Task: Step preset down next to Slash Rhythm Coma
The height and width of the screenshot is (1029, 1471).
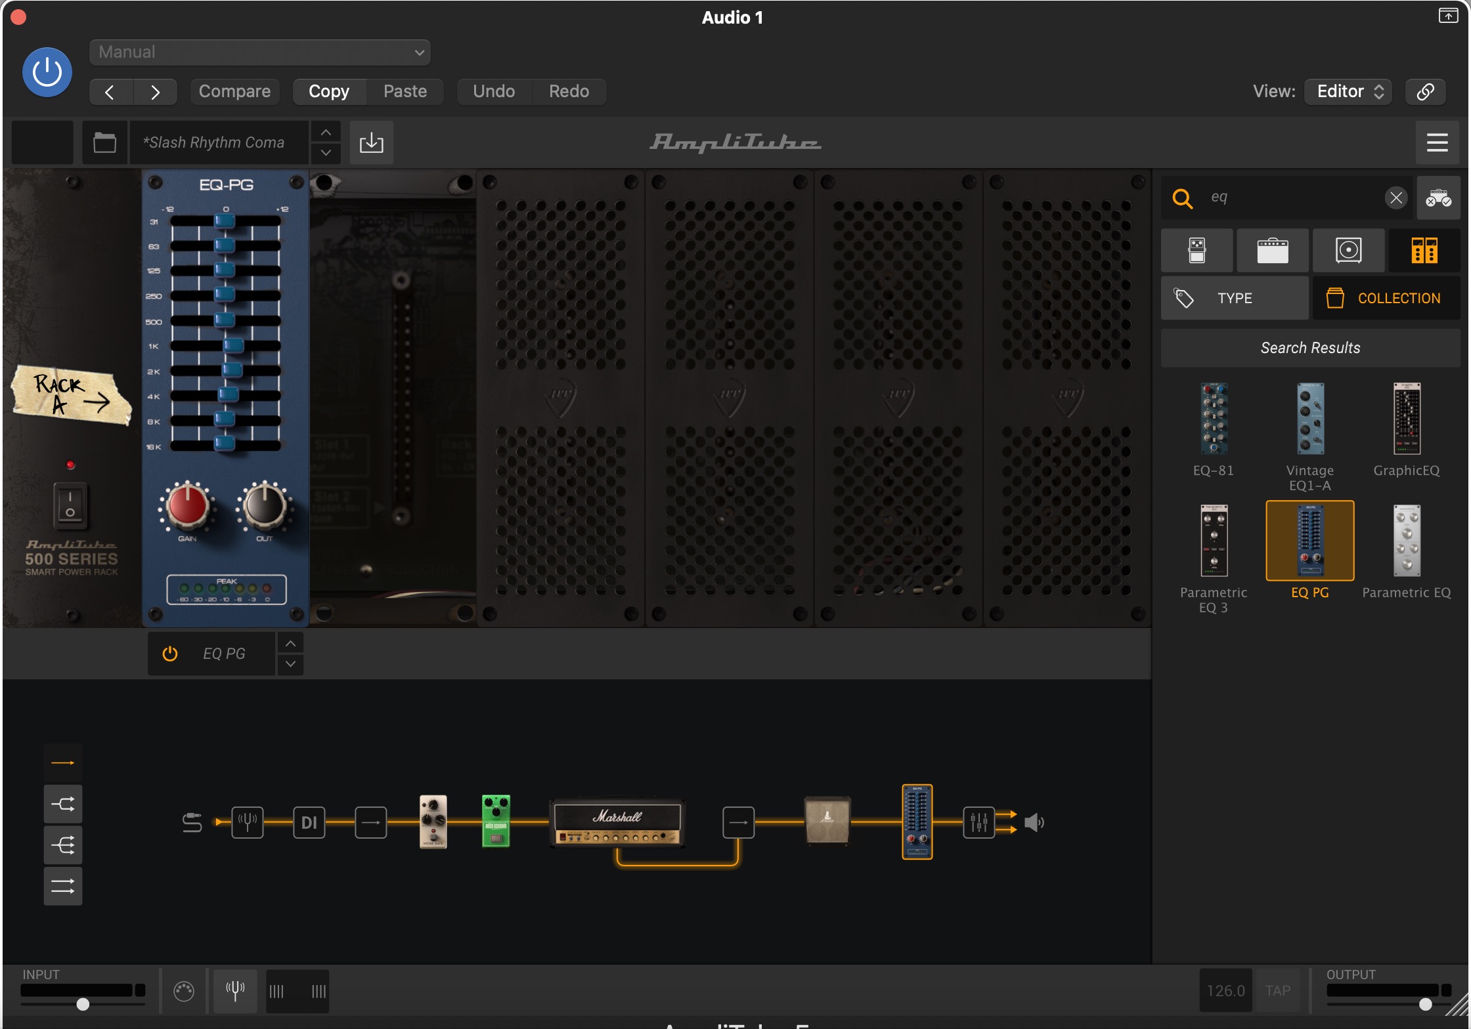Action: 326,153
